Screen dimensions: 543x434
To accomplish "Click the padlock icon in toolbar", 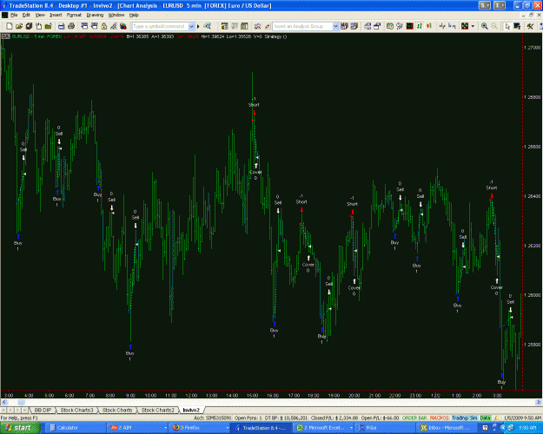I will pyautogui.click(x=104, y=26).
